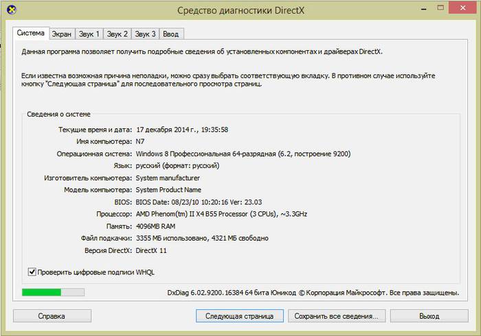Click the Следующая страница button
Image resolution: width=481 pixels, height=336 pixels.
(x=239, y=316)
